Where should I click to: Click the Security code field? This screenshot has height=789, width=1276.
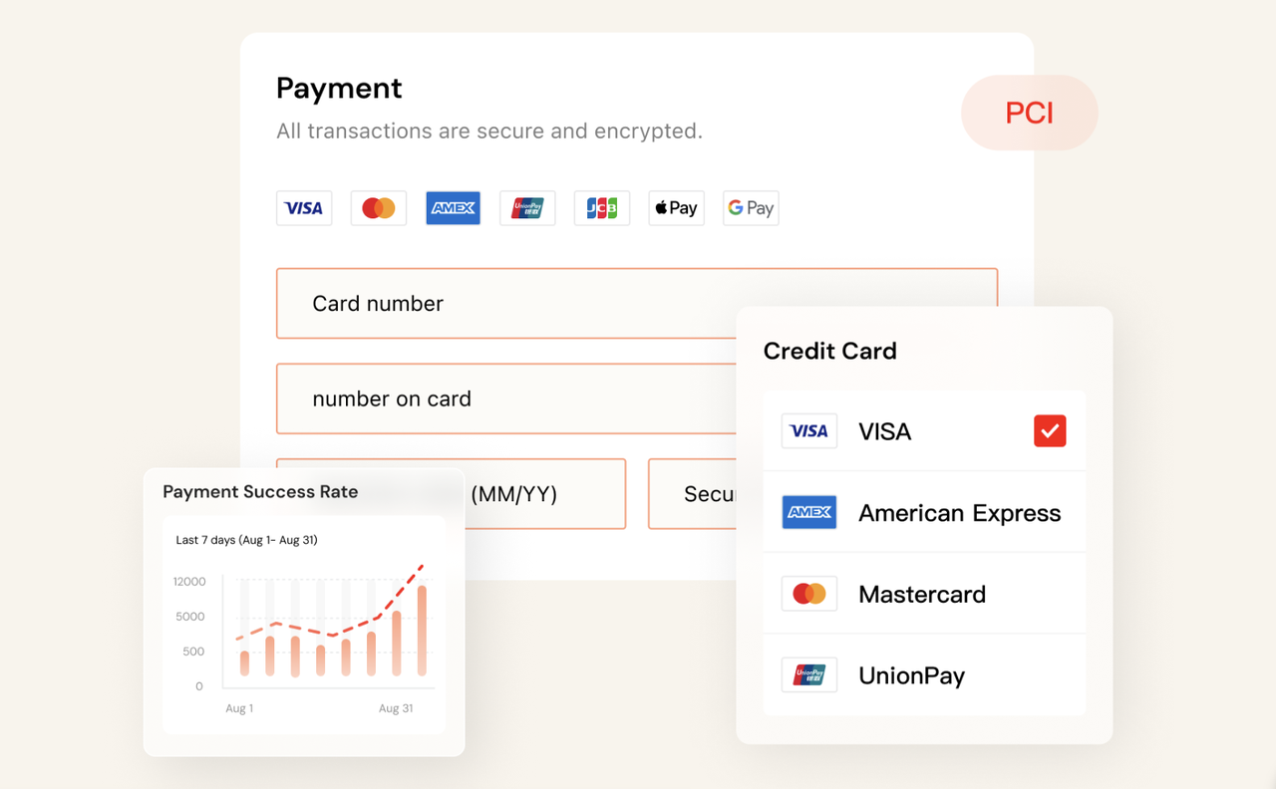pyautogui.click(x=692, y=494)
